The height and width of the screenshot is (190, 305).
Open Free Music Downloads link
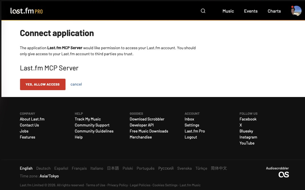pyautogui.click(x=149, y=131)
